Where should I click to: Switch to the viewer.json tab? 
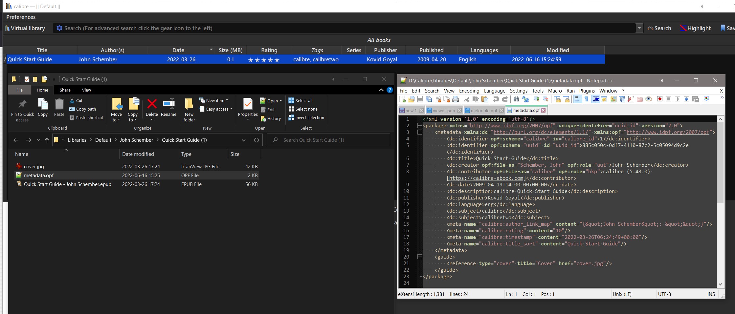[x=443, y=111]
